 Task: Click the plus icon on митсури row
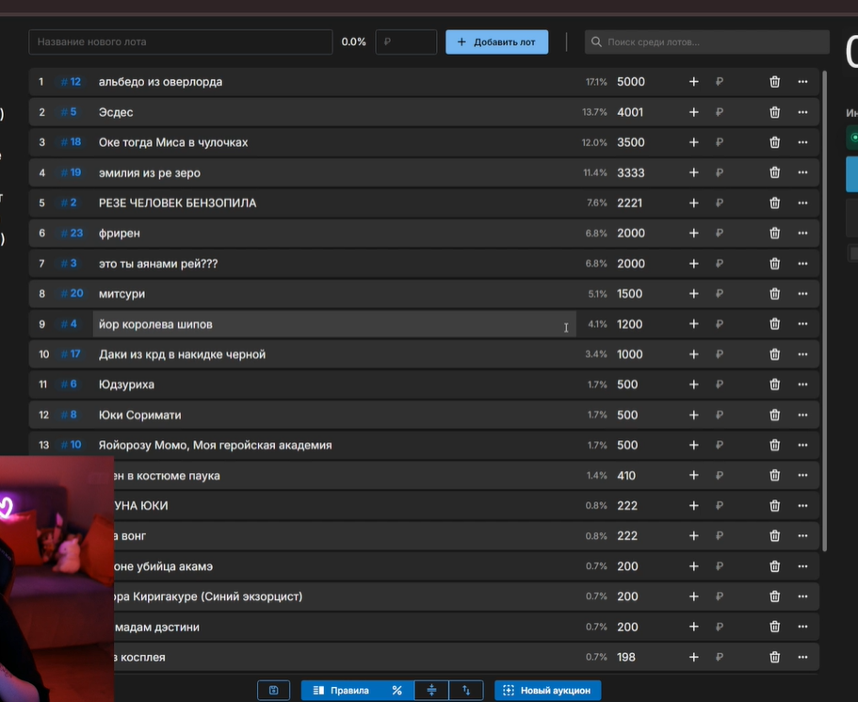coord(693,293)
